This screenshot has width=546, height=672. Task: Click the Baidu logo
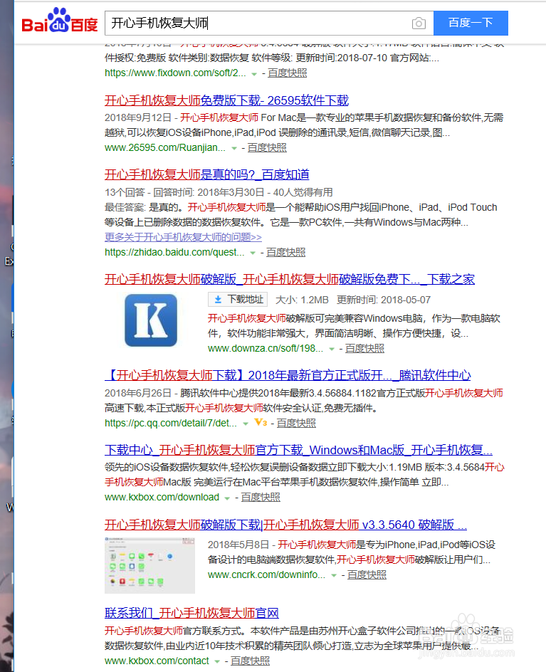pyautogui.click(x=60, y=21)
